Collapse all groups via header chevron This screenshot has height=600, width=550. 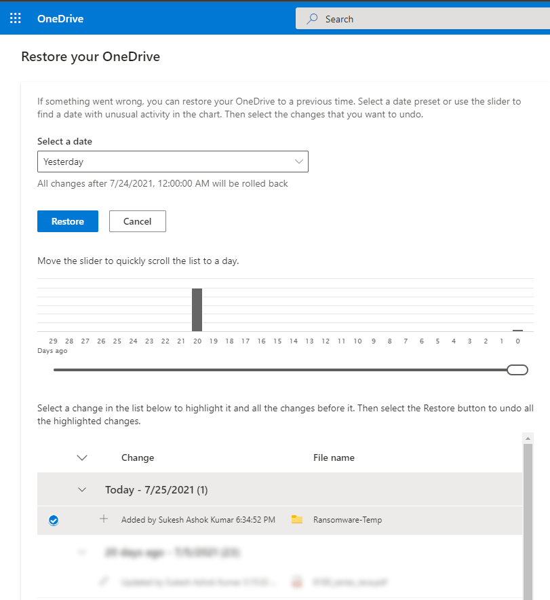coord(83,457)
